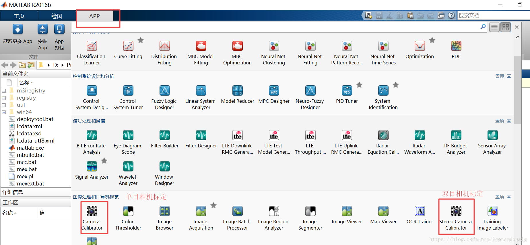Image resolution: width=530 pixels, height=245 pixels.
Task: Switch app gallery to grid view
Action: coord(506,27)
